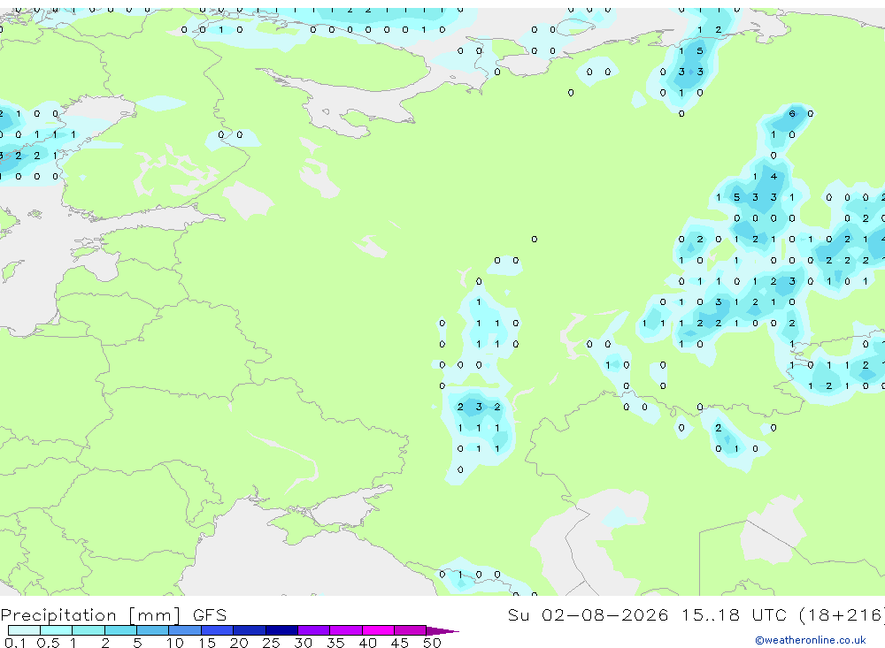Click the 20–25 mm dark blue swatch
This screenshot has width=885, height=648.
250,630
